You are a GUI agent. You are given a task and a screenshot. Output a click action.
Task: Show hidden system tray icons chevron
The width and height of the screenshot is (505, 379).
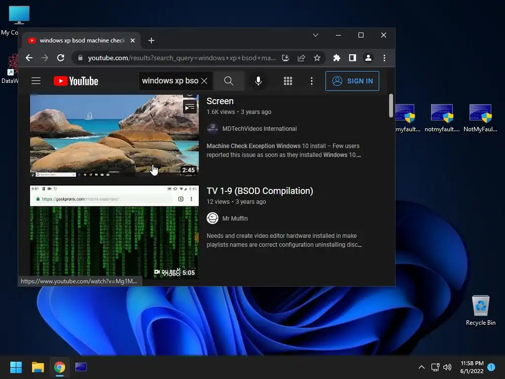pyautogui.click(x=421, y=367)
